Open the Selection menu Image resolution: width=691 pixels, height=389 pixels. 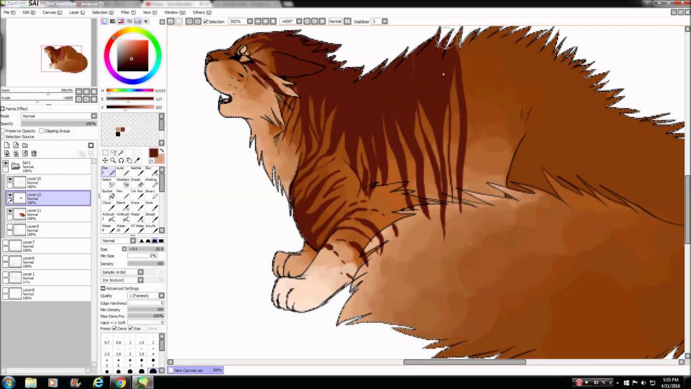(103, 12)
